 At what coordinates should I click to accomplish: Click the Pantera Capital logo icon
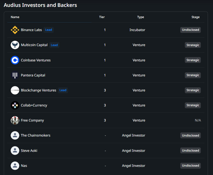(x=15, y=75)
